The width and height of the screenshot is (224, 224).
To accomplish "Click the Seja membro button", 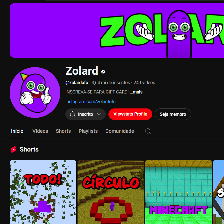I will click(173, 114).
